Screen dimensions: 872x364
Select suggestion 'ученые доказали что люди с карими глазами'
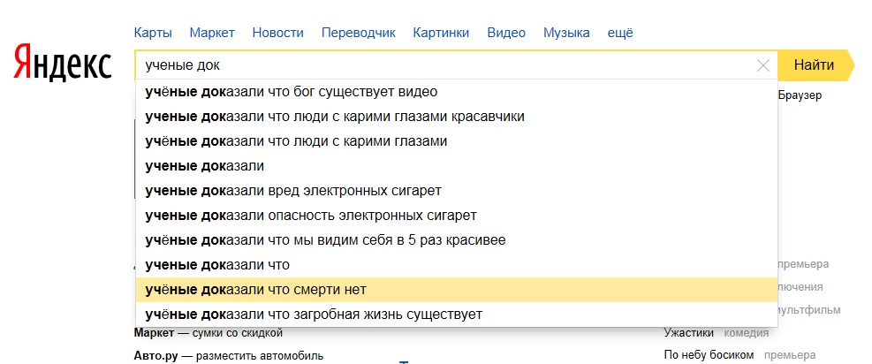(x=457, y=141)
